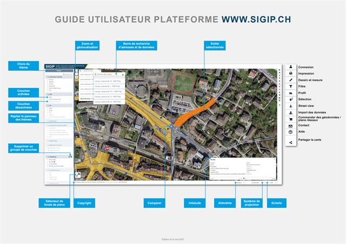
Task: Select the Profil chart icon
Action: tap(291, 93)
